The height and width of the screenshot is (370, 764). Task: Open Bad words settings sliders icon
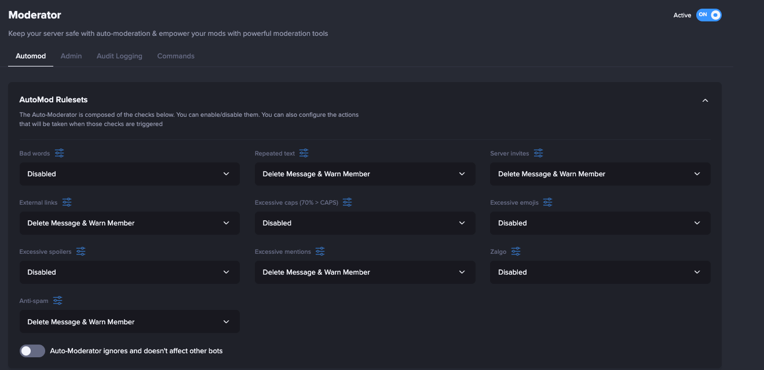coord(59,153)
